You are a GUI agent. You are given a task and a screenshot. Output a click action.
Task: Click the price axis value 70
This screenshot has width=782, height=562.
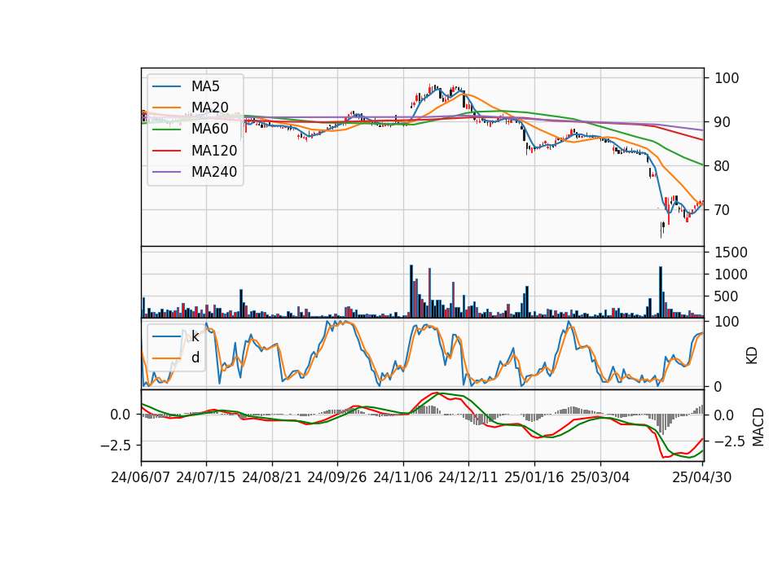coord(722,210)
